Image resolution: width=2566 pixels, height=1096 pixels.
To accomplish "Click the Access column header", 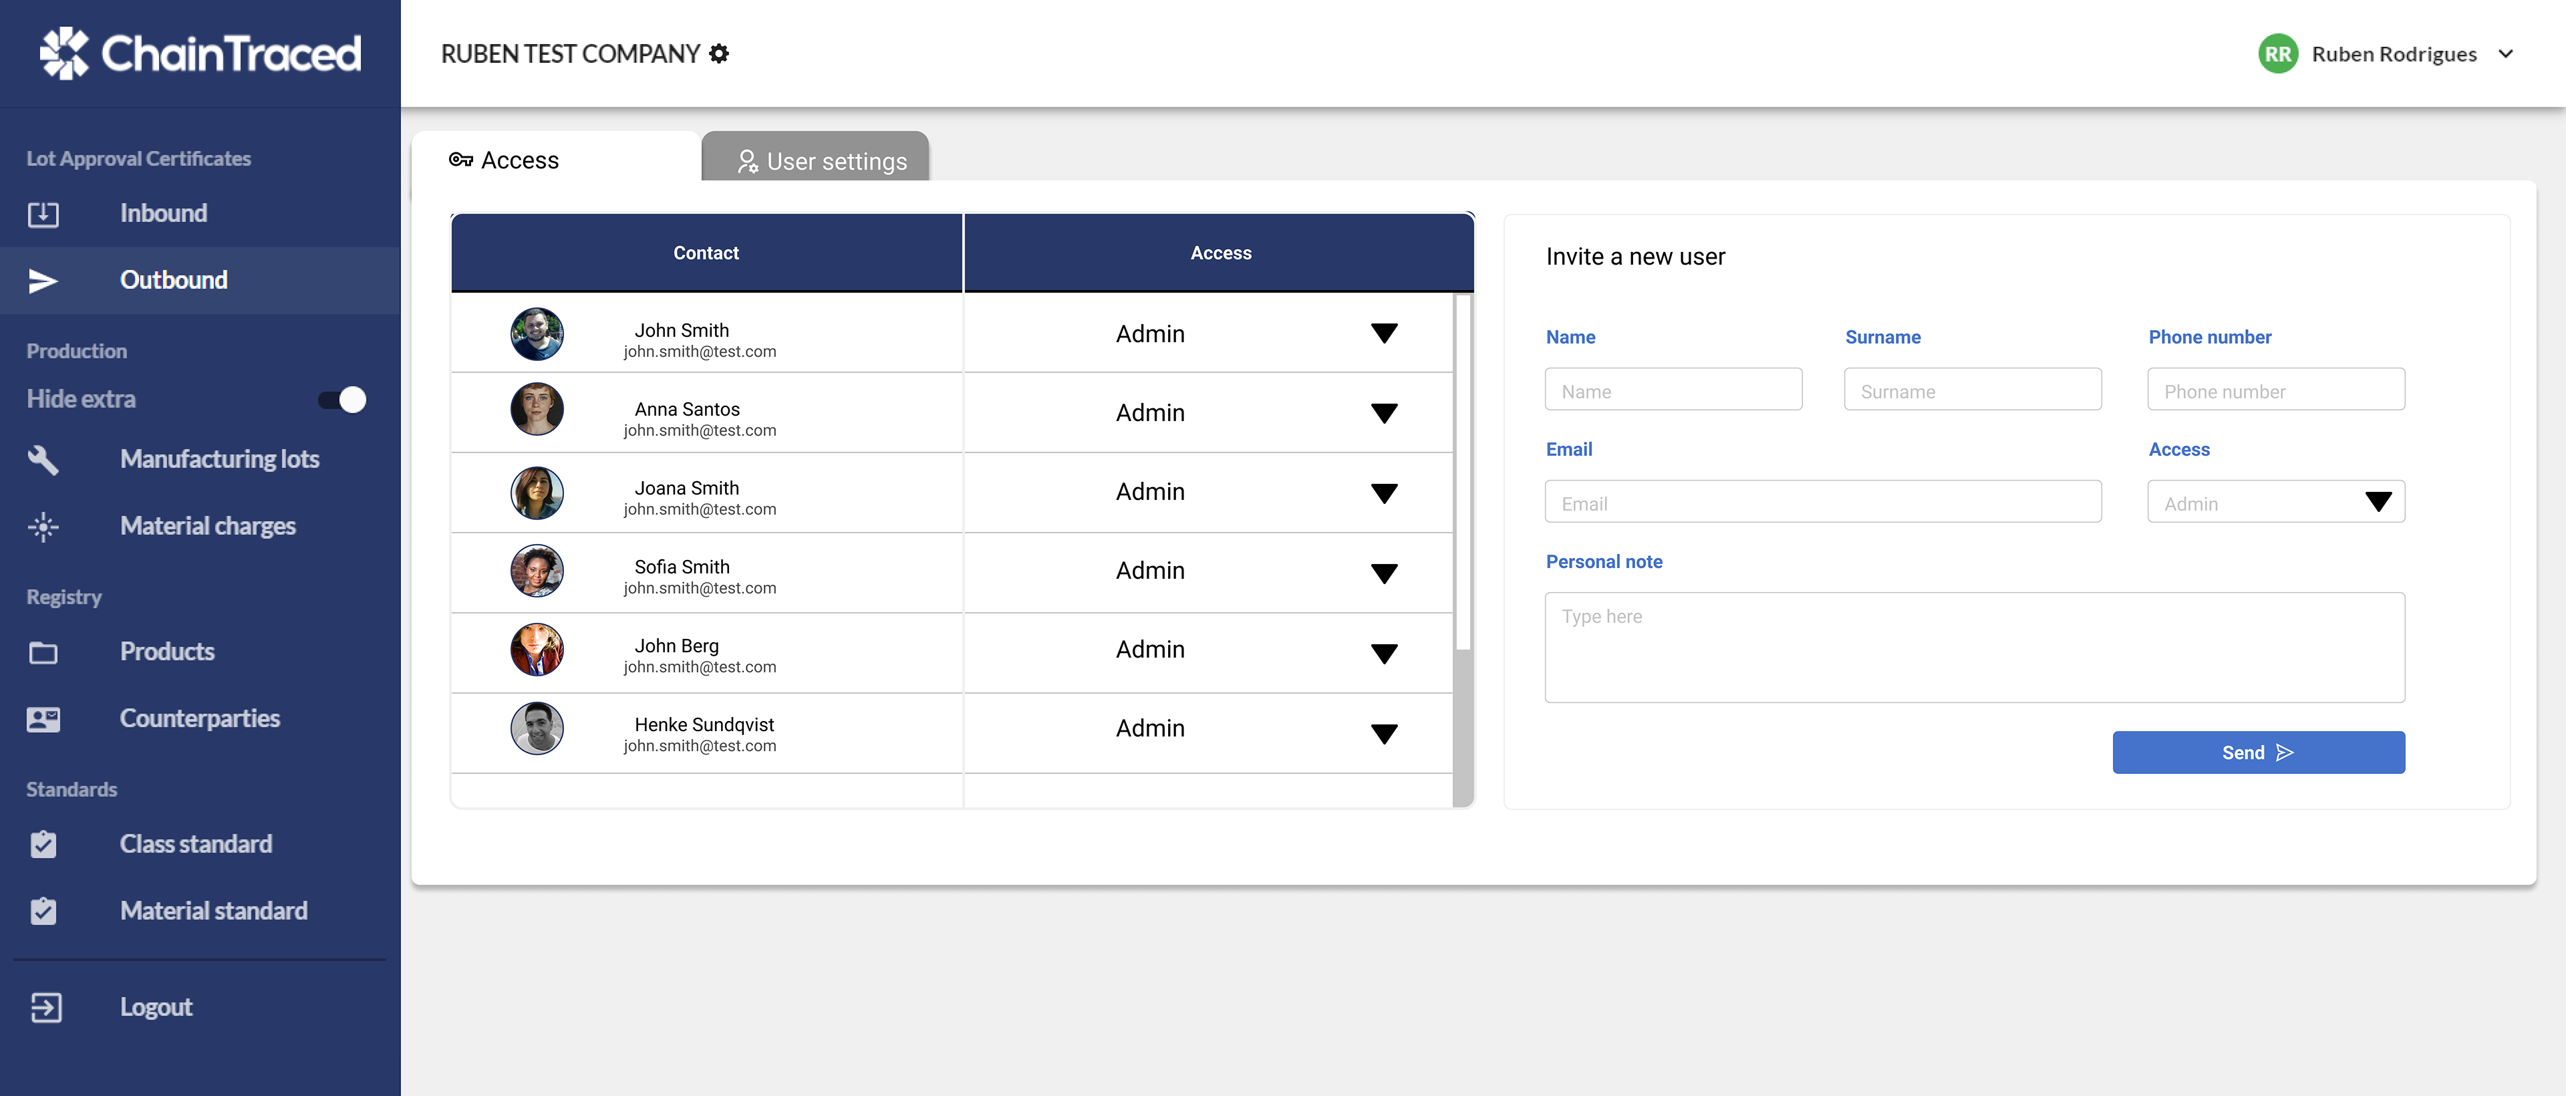I will point(1220,253).
